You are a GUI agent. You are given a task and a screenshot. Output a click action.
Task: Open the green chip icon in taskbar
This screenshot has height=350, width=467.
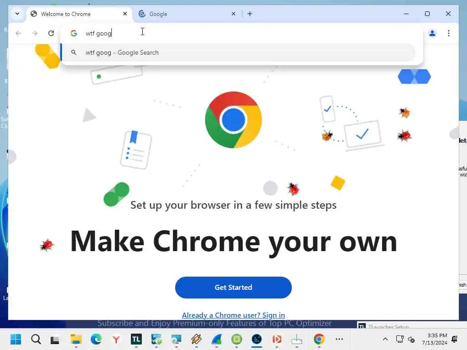237,339
